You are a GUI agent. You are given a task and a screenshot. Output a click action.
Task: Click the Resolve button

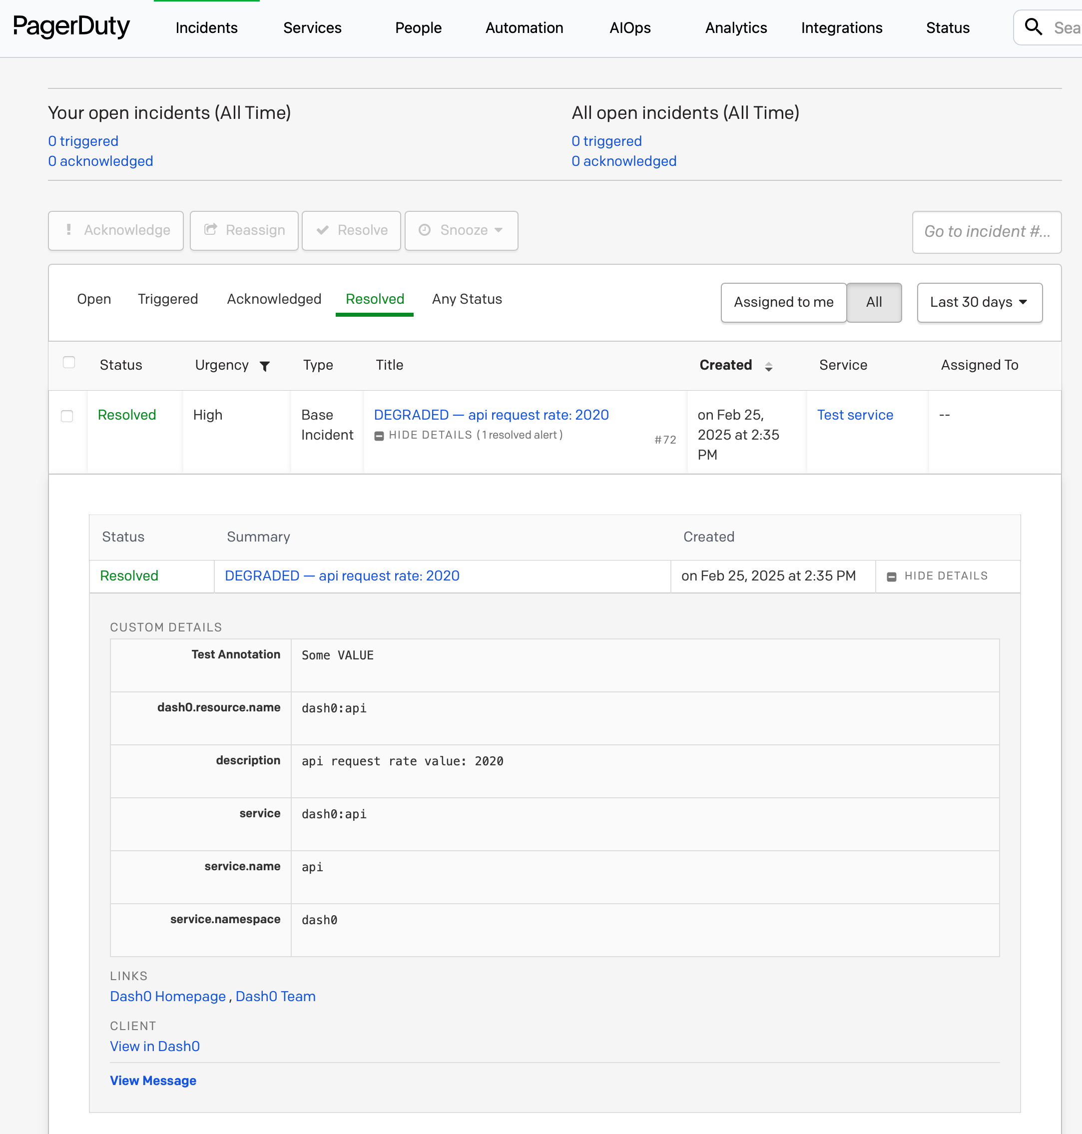[x=351, y=230]
